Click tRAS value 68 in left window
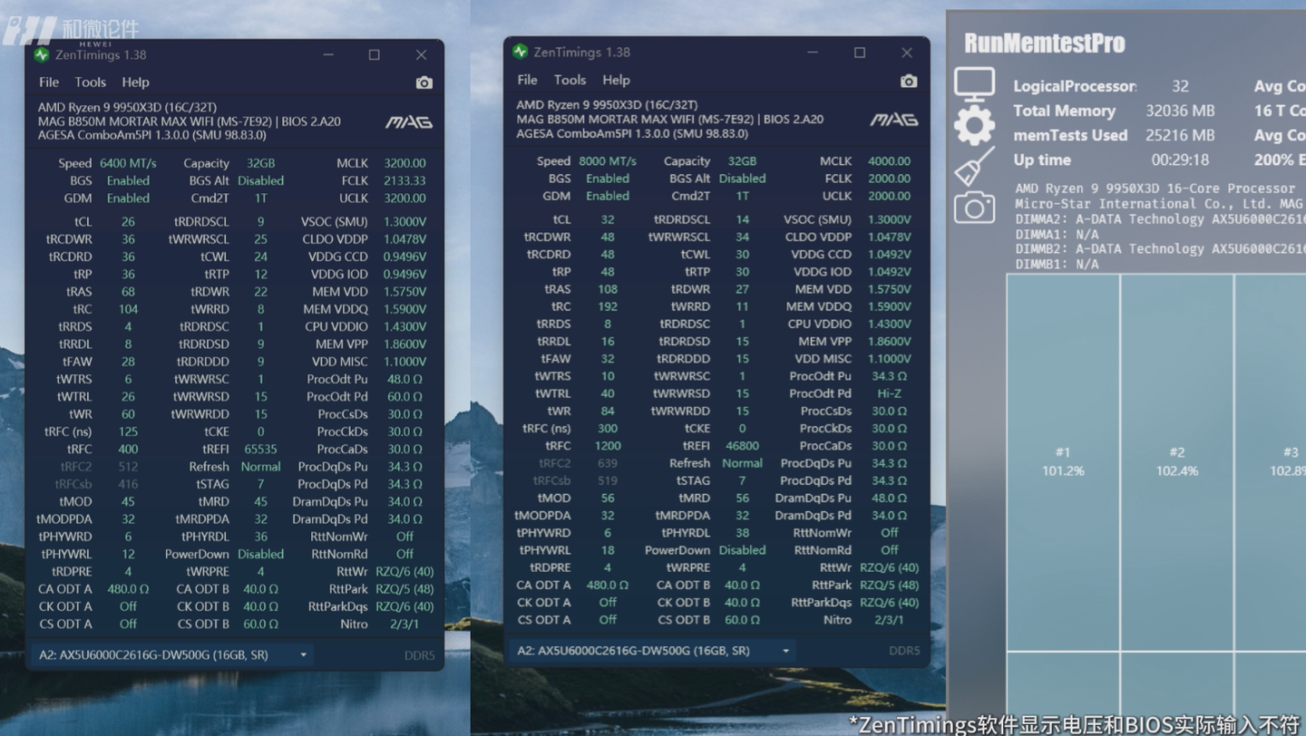This screenshot has width=1306, height=736. pyautogui.click(x=128, y=292)
